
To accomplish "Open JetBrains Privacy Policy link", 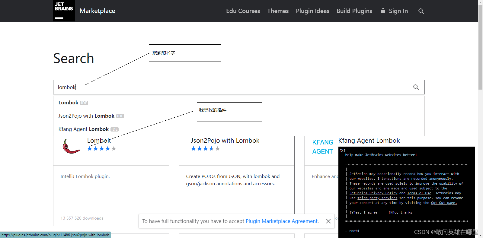I will (373, 193).
